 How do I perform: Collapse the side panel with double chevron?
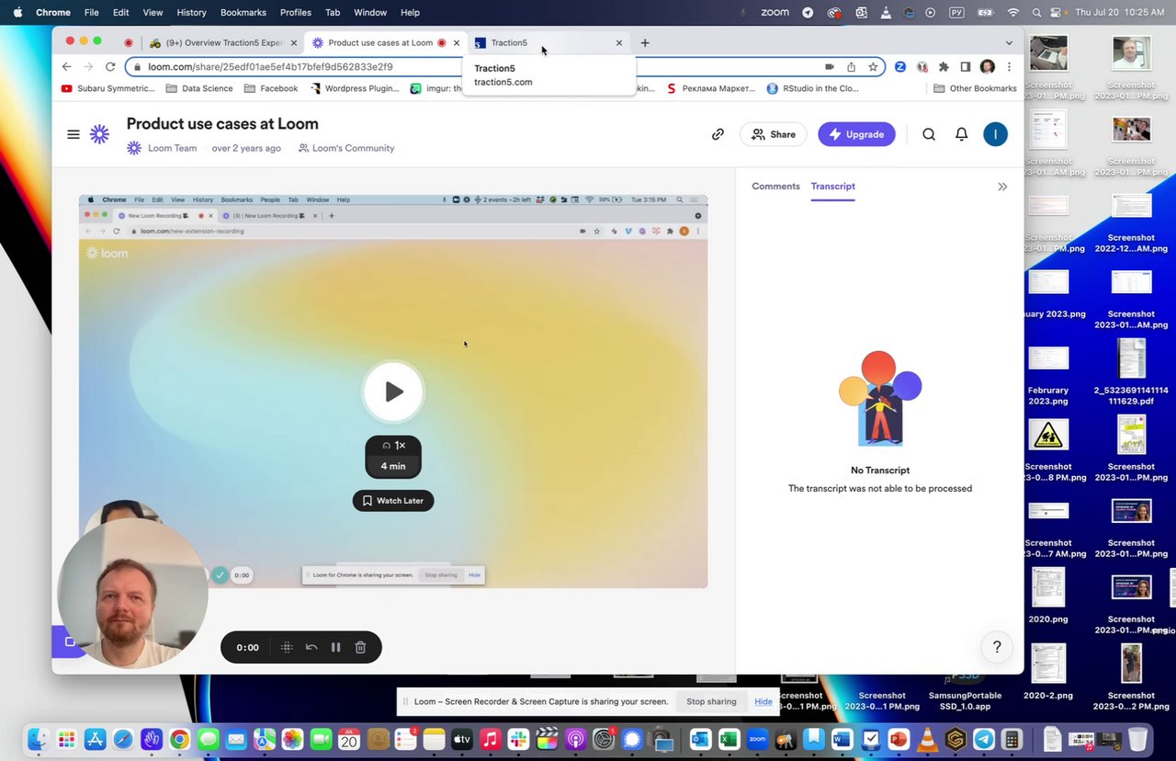[x=1002, y=187]
